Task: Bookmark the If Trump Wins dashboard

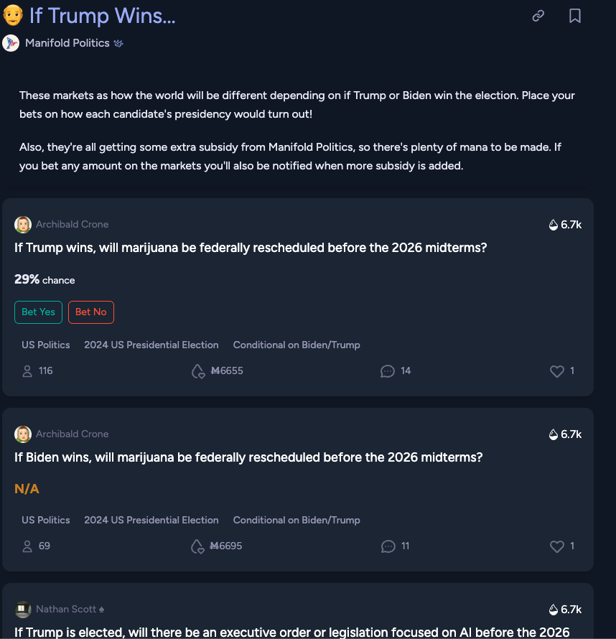Action: tap(574, 16)
